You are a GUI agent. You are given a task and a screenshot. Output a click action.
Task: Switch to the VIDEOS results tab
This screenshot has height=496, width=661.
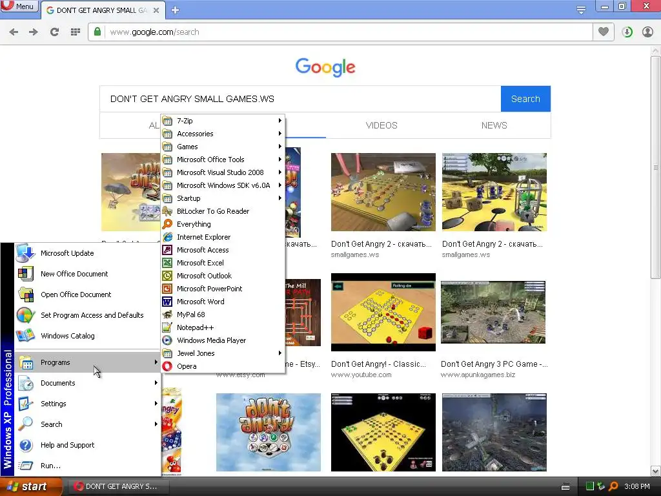point(381,125)
